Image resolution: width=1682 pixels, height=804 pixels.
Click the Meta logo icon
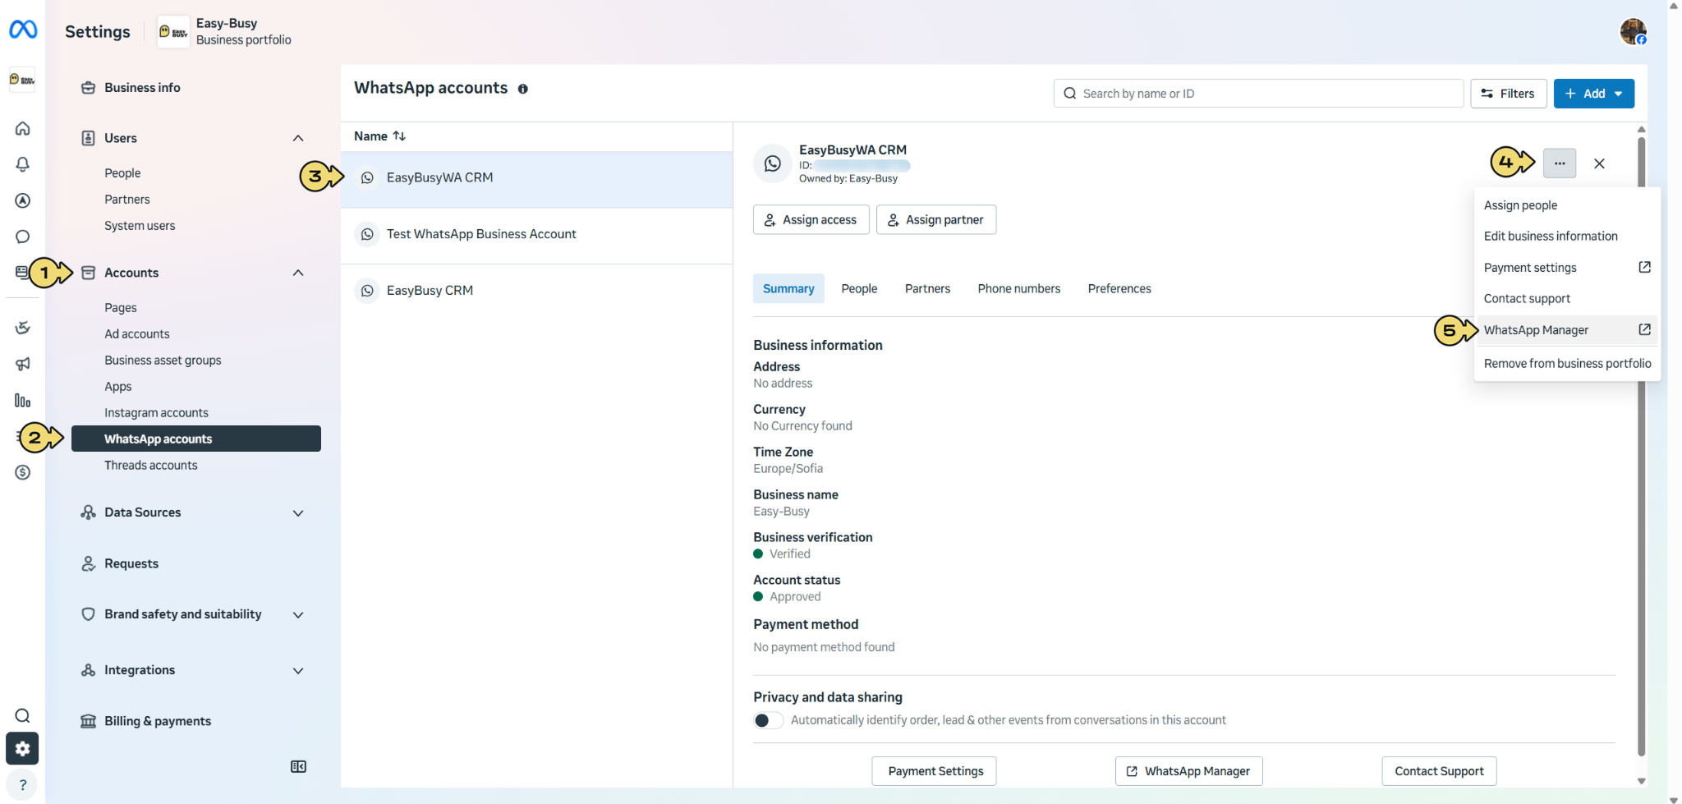coord(23,30)
